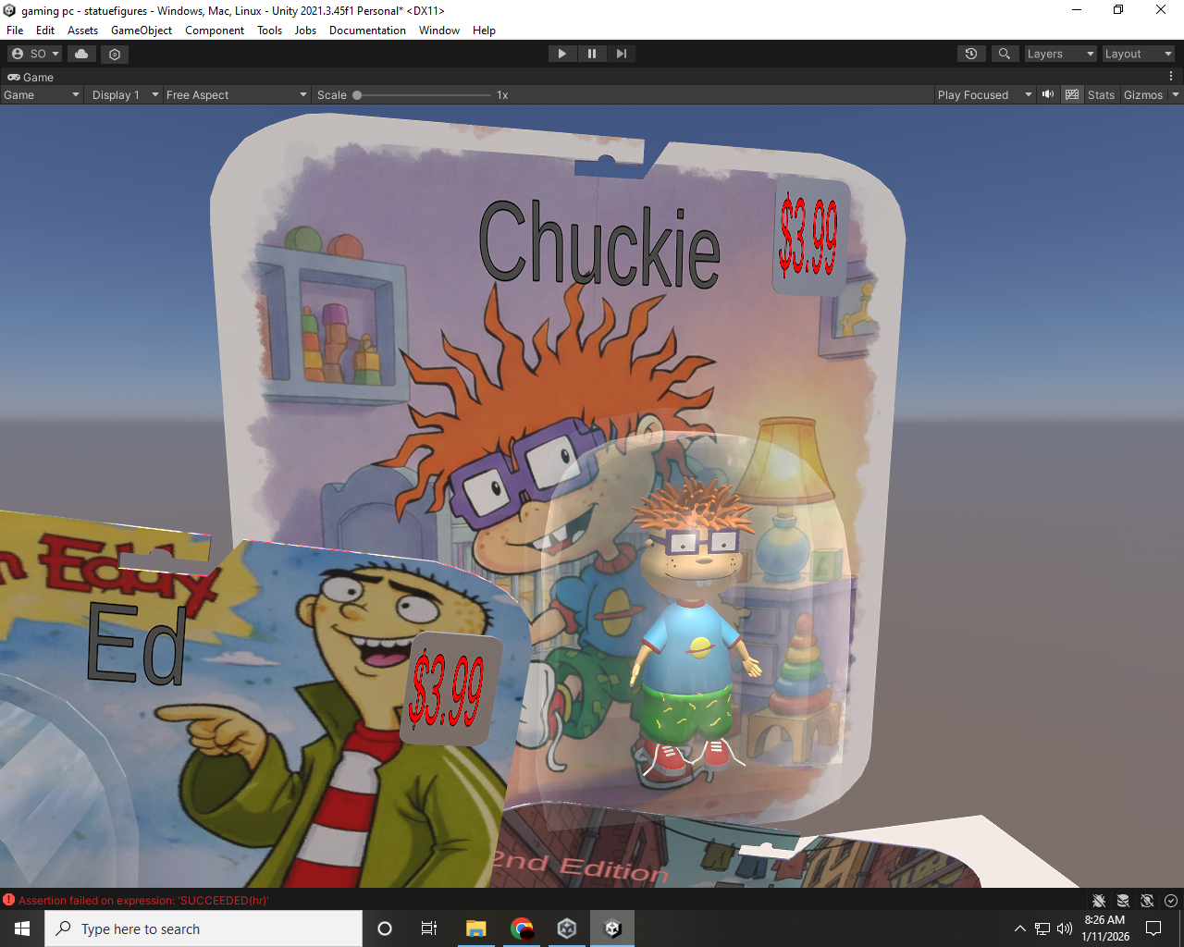Open the Documentation menu
Image resolution: width=1184 pixels, height=947 pixels.
[367, 30]
